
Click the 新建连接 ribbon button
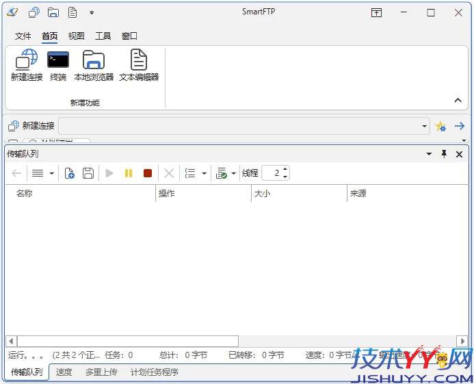pyautogui.click(x=27, y=65)
